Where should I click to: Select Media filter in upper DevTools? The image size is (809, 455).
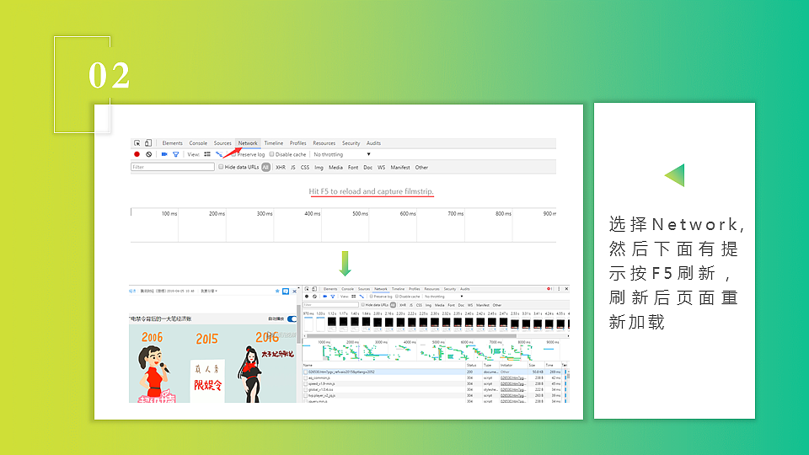pos(335,167)
